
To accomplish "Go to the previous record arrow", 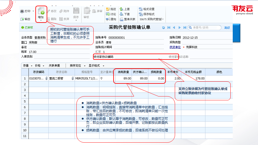I will 174,28.
